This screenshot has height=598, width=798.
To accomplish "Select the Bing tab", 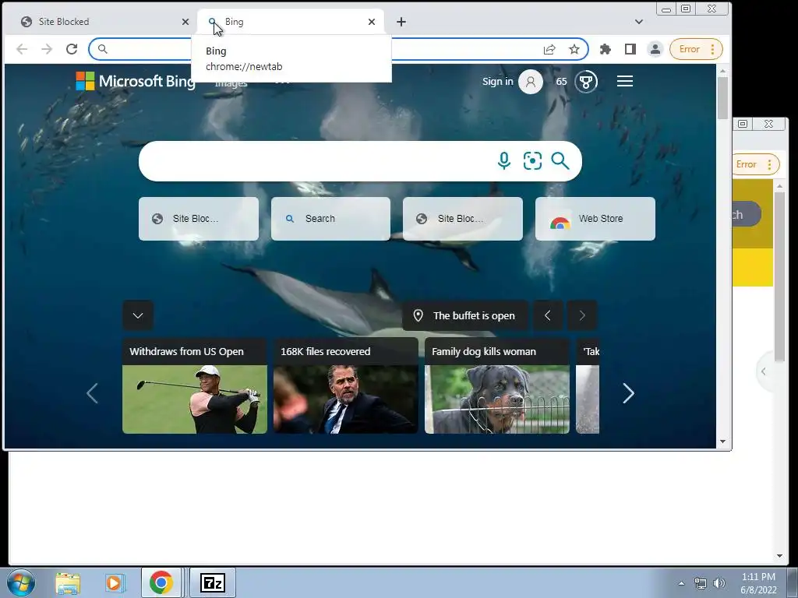I will point(290,22).
